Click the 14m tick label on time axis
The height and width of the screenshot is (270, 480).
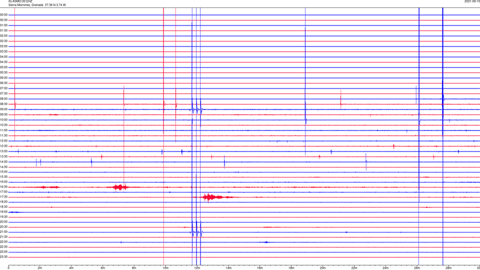(228, 268)
